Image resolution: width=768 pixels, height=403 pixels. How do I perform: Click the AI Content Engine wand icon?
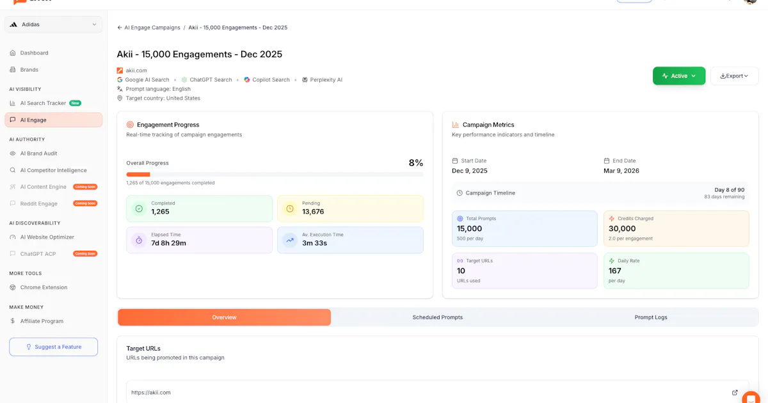pos(13,187)
